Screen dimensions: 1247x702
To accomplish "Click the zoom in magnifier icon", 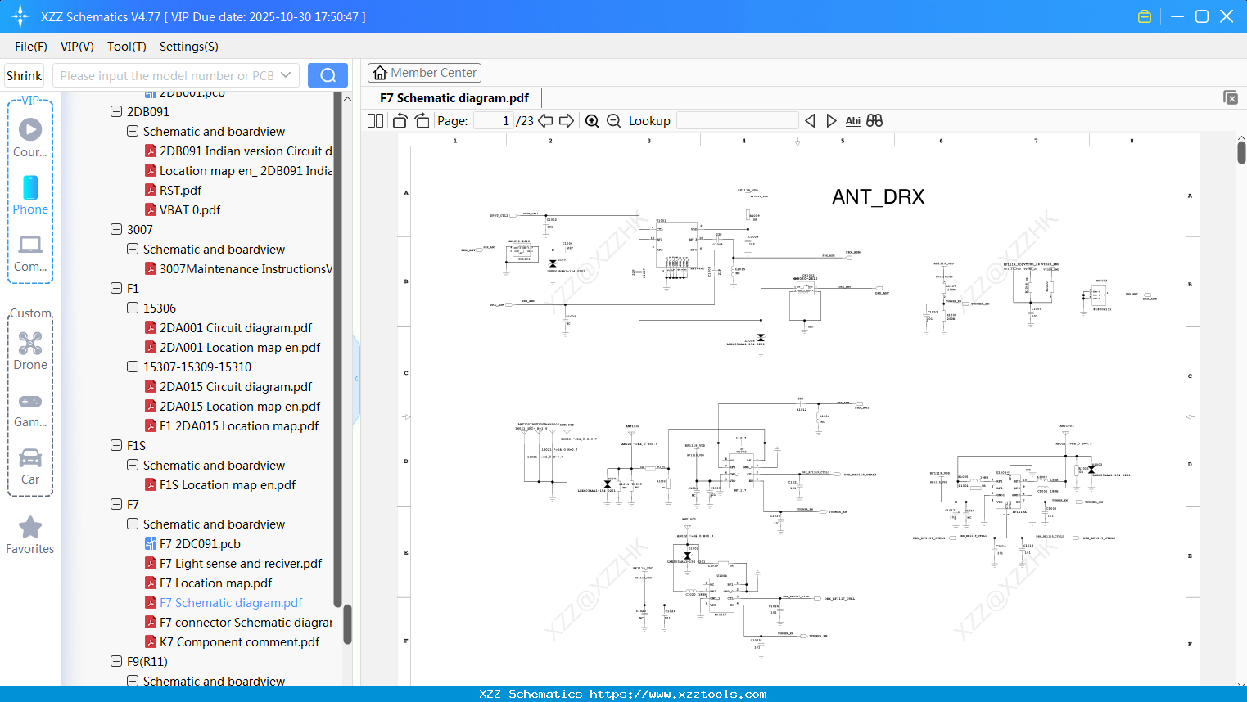I will pos(592,121).
